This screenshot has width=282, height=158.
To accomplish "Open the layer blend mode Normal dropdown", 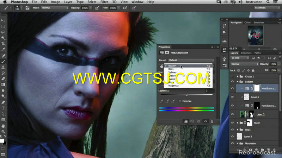I will 244,64.
